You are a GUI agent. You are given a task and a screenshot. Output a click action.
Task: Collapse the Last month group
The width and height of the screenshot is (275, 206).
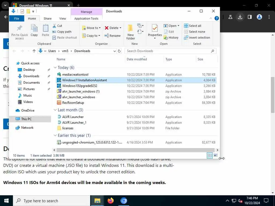pyautogui.click(x=55, y=110)
